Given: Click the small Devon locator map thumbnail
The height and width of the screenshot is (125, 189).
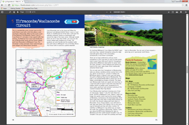Looking at the screenshot, I should [152, 64].
